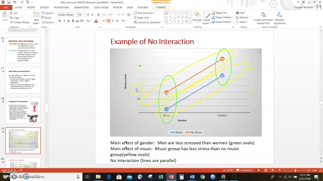Increase the font size
This screenshot has width=323, height=181.
point(88,15)
